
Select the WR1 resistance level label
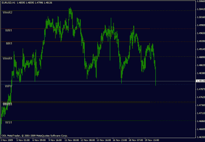click(x=9, y=30)
